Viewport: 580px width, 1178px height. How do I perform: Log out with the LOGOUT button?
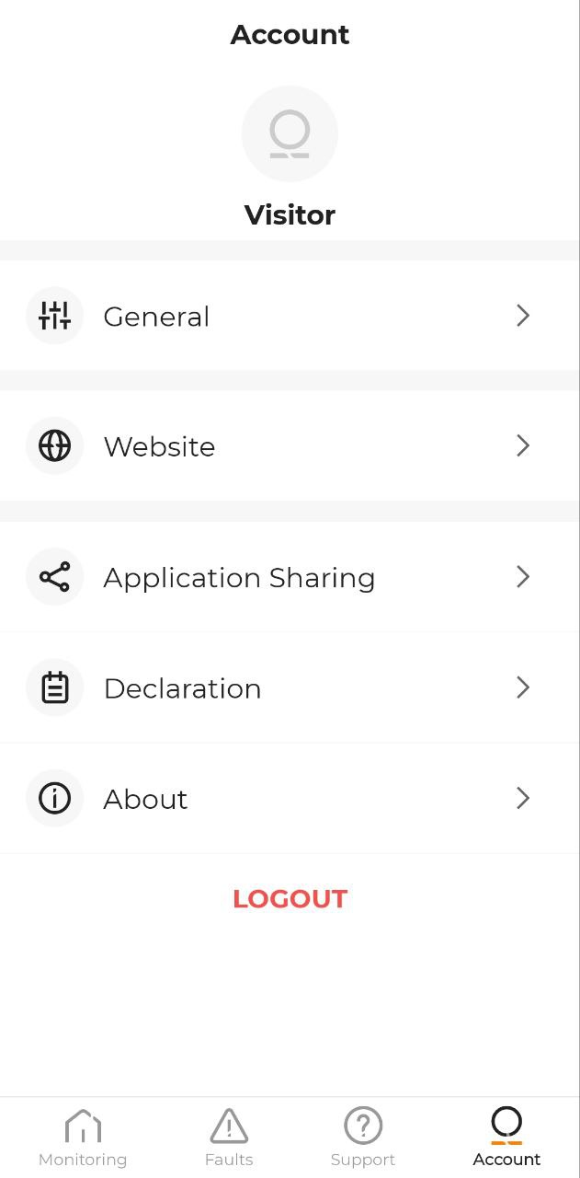[290, 899]
